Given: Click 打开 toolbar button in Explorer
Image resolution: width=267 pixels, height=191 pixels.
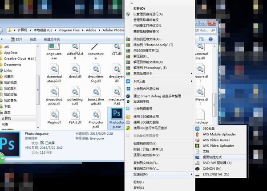Looking at the screenshot, I should click(x=16, y=39).
